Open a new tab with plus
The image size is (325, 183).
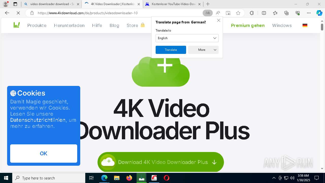208,4
